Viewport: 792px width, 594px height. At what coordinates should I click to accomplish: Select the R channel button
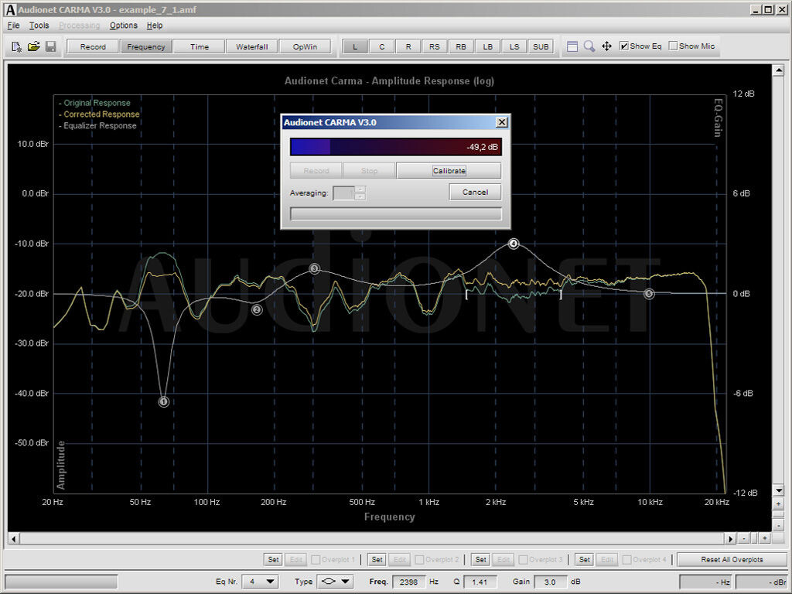408,46
